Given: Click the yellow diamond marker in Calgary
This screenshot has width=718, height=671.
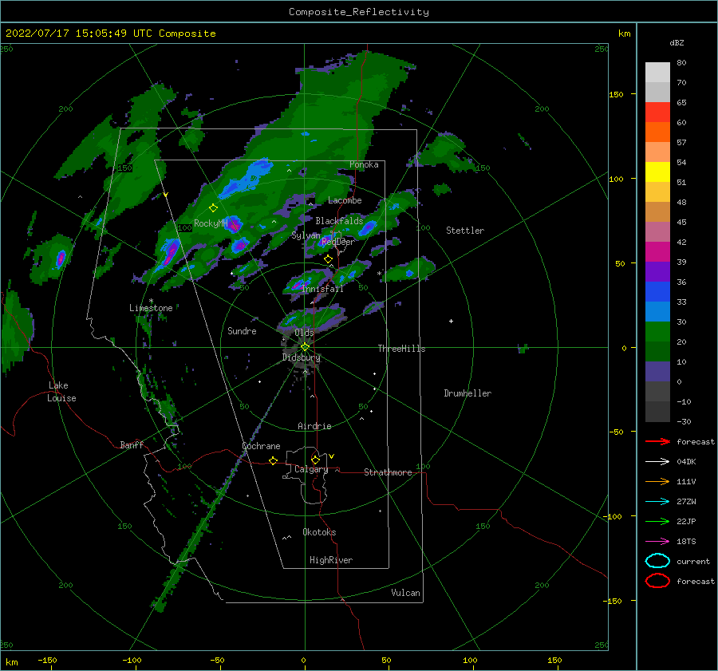Looking at the screenshot, I should point(315,460).
